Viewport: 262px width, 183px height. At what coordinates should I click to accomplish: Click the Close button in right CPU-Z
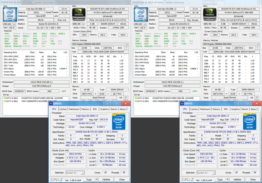[x=253, y=179]
